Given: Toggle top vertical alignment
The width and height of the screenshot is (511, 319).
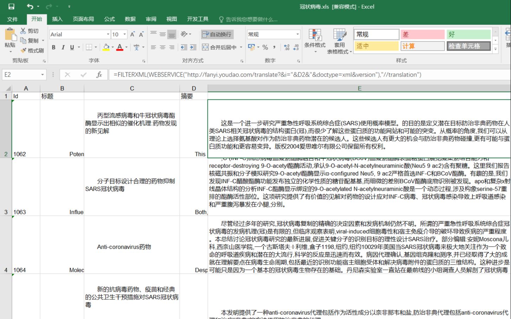Looking at the screenshot, I should pyautogui.click(x=153, y=34).
